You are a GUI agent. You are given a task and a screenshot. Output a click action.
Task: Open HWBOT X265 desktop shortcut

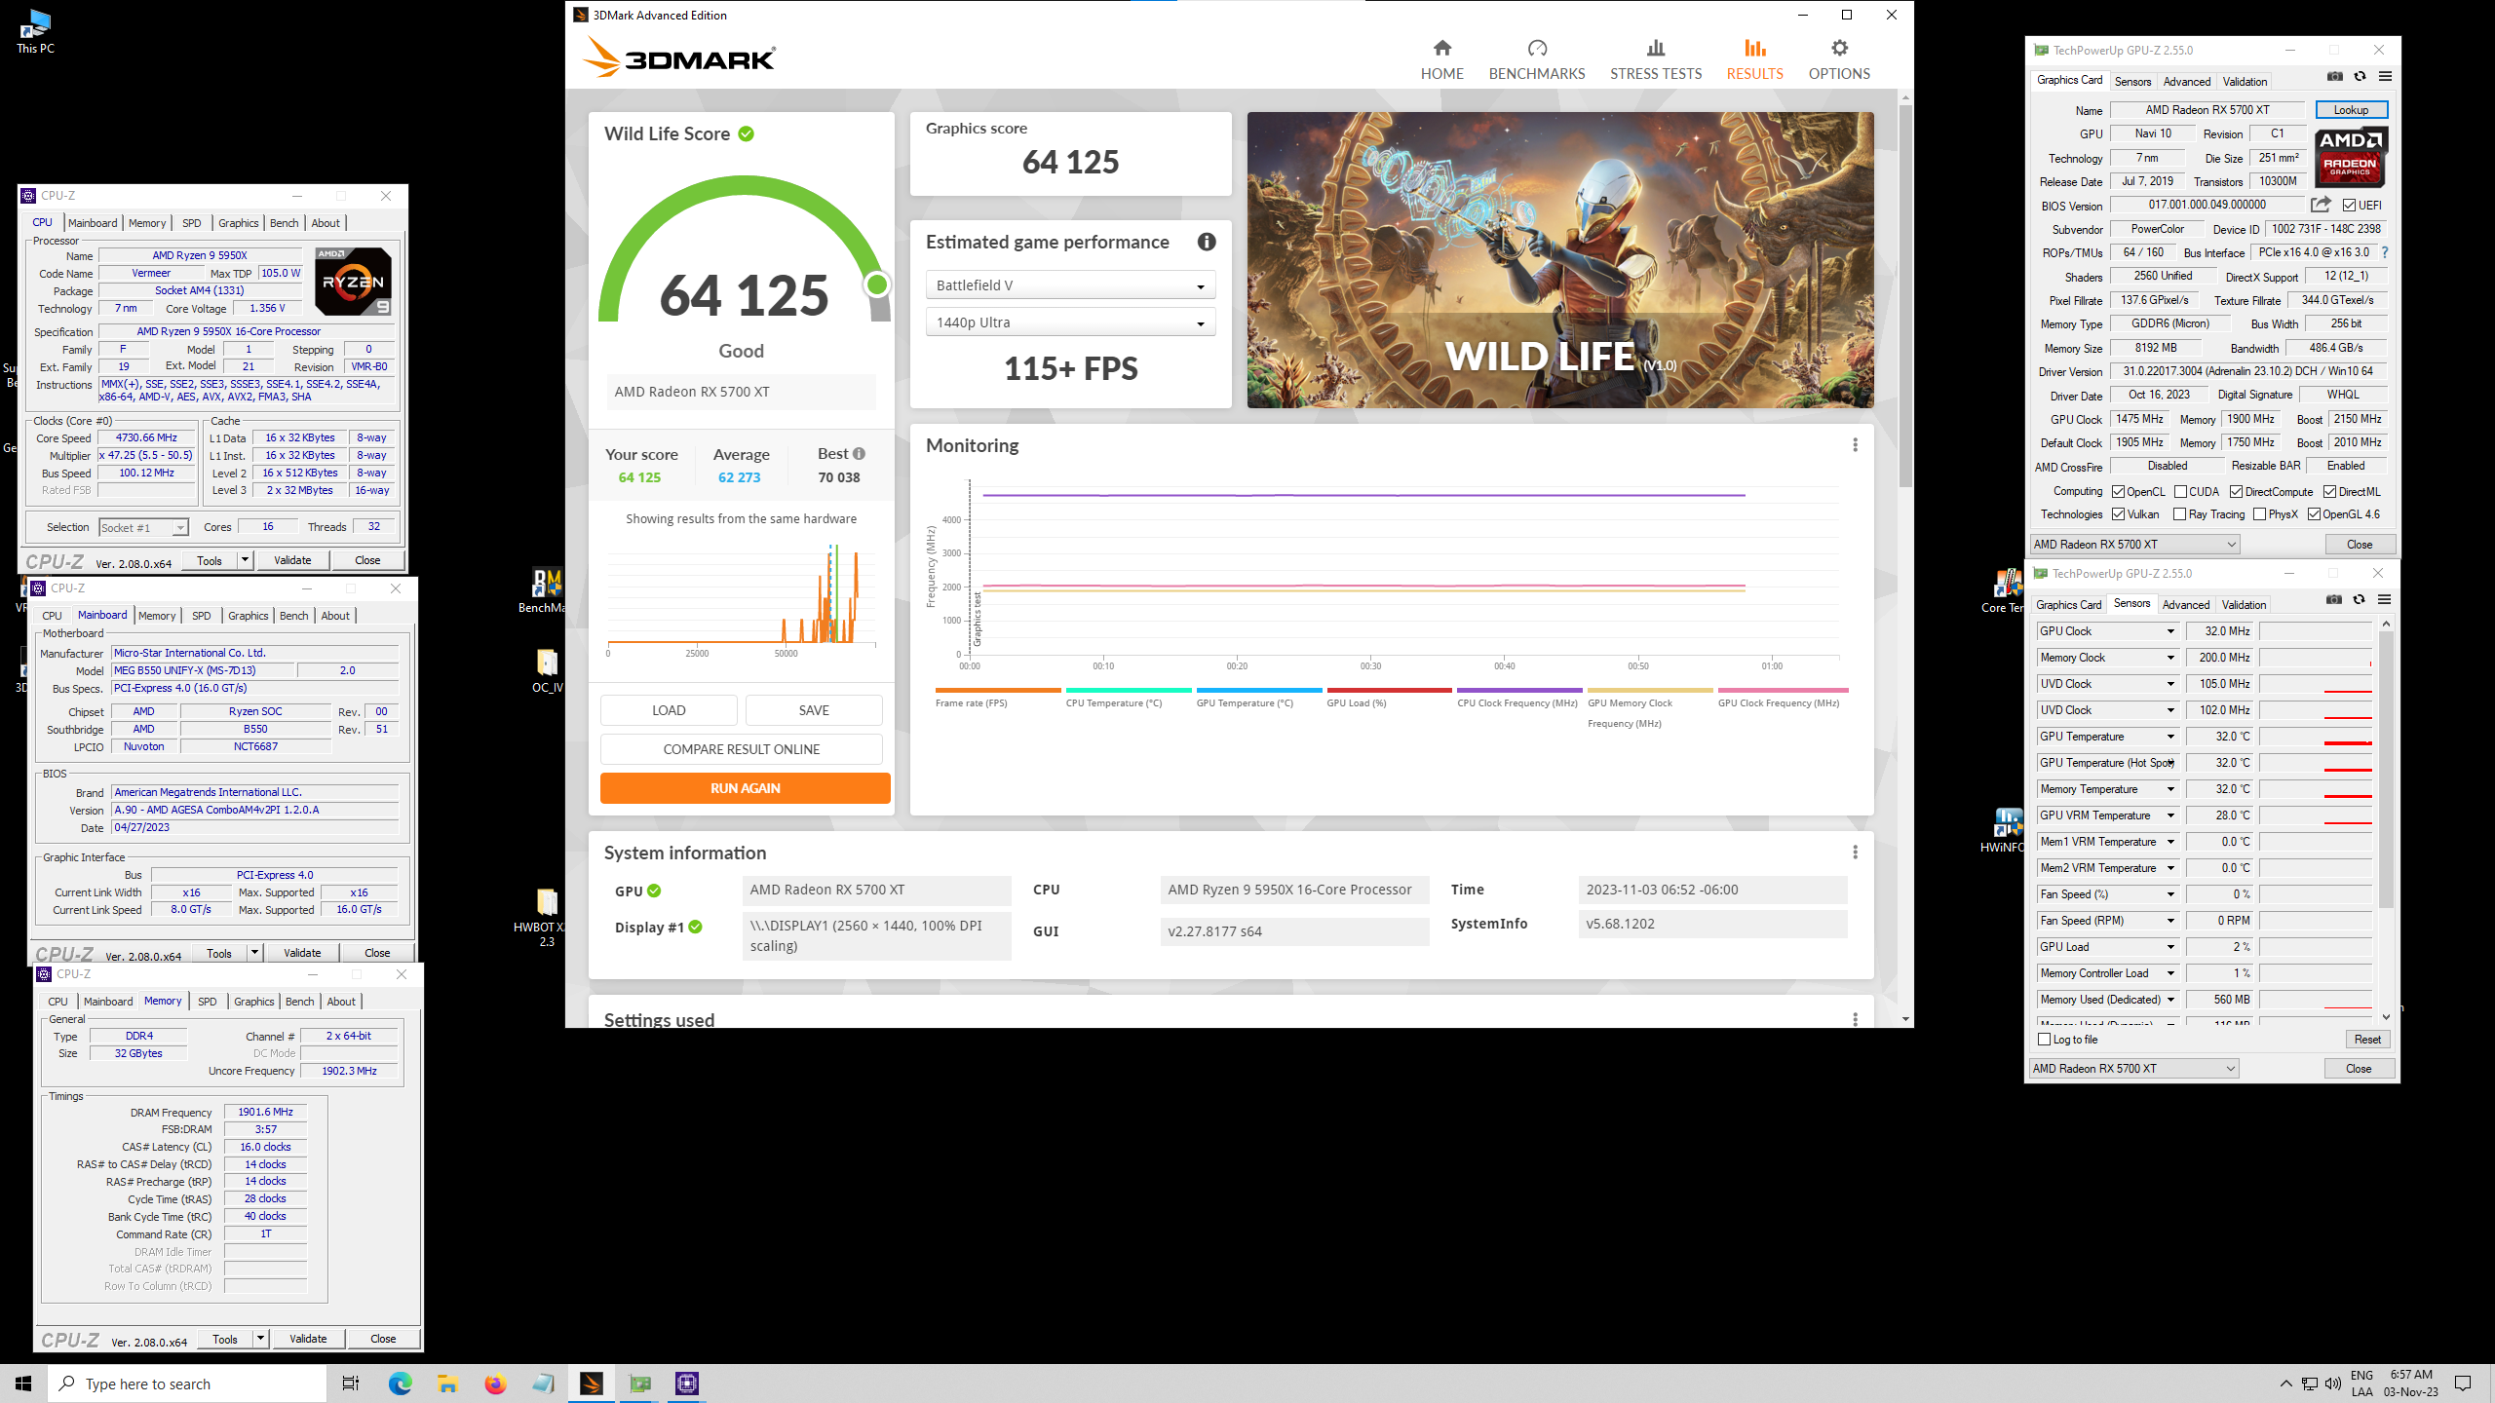click(x=547, y=917)
